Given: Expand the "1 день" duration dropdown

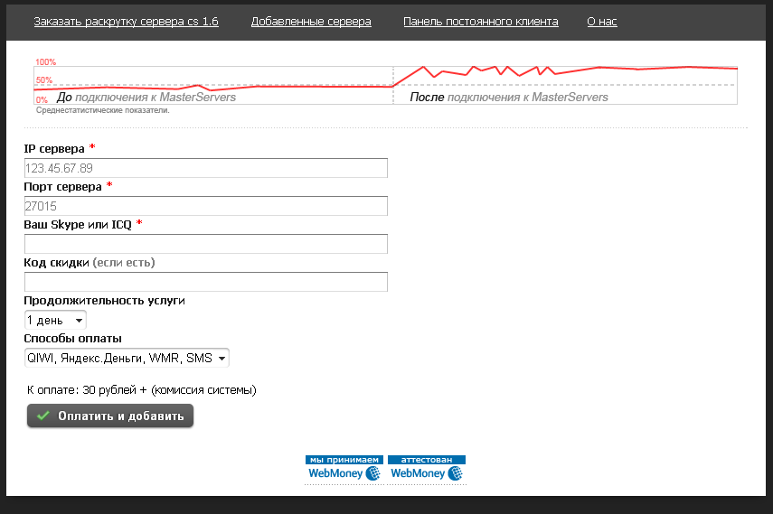Looking at the screenshot, I should tap(55, 320).
